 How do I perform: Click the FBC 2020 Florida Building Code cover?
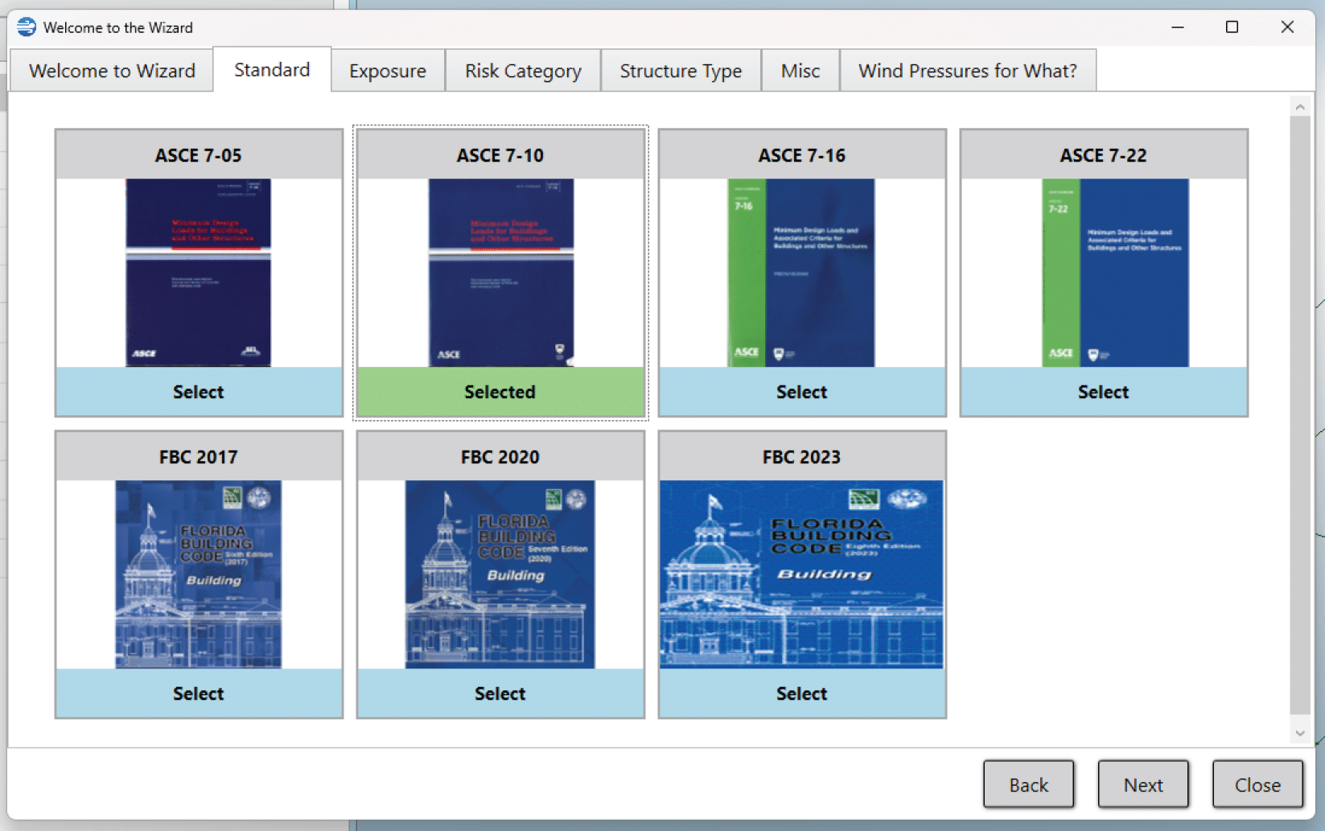tap(500, 574)
